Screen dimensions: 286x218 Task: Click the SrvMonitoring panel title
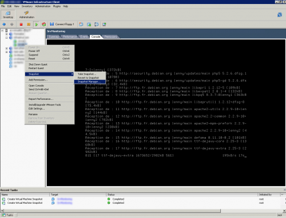(56, 31)
